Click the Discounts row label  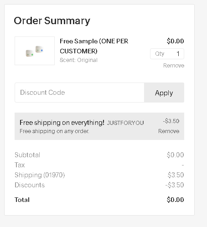[30, 185]
